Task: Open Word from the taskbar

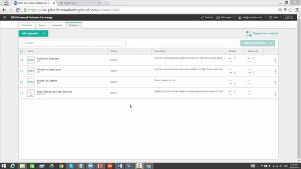Action: [x=119, y=166]
